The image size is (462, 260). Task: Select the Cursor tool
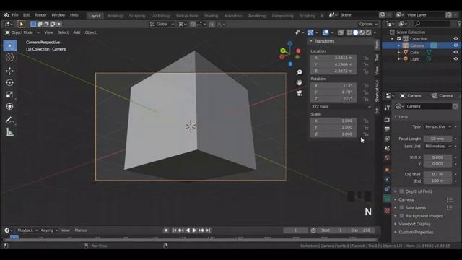[x=9, y=57]
